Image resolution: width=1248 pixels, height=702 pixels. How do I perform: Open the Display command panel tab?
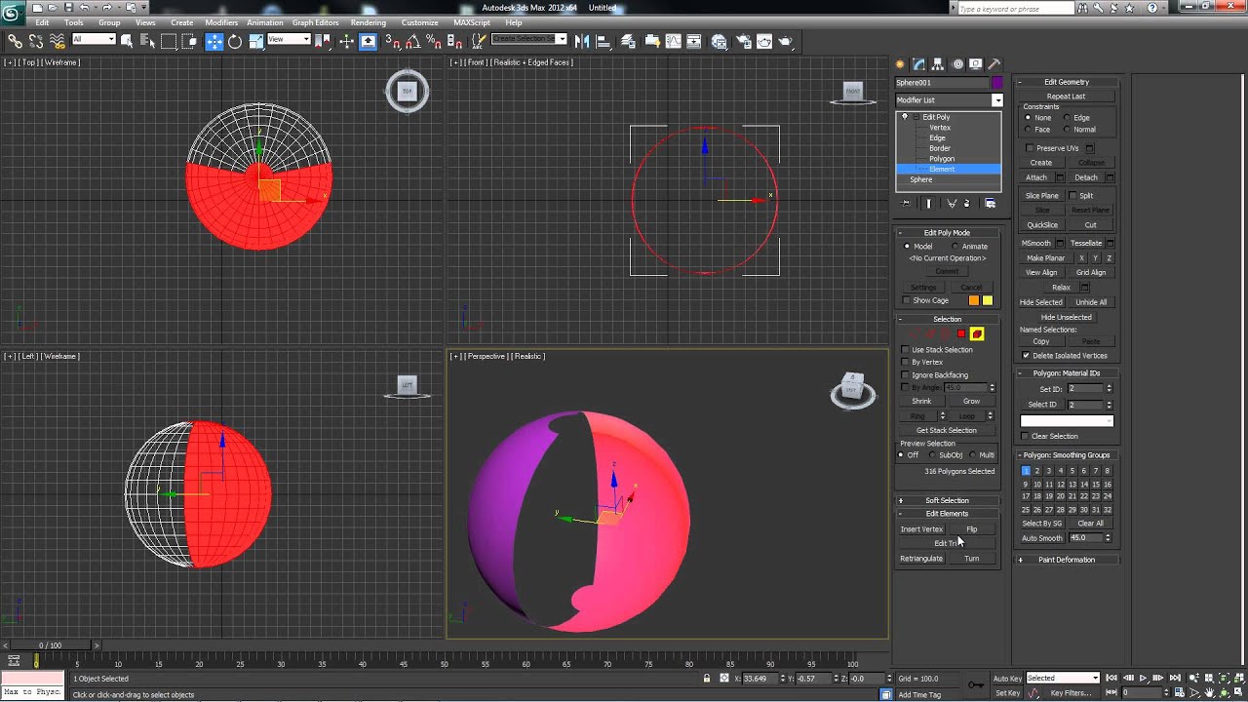tap(975, 64)
